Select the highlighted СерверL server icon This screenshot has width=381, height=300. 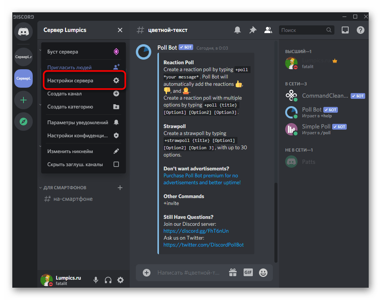[23, 78]
